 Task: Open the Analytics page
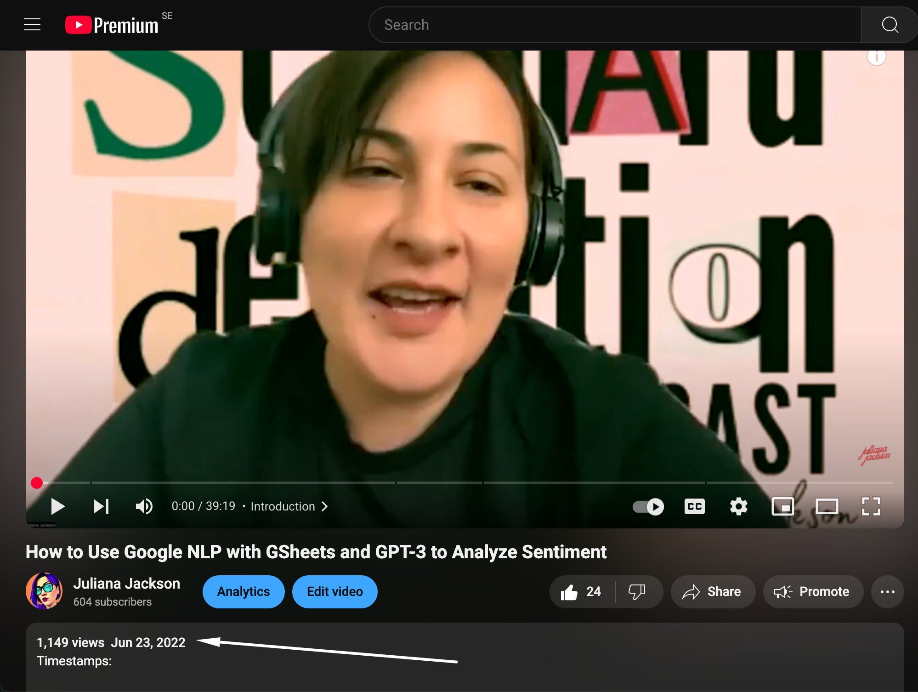(243, 592)
